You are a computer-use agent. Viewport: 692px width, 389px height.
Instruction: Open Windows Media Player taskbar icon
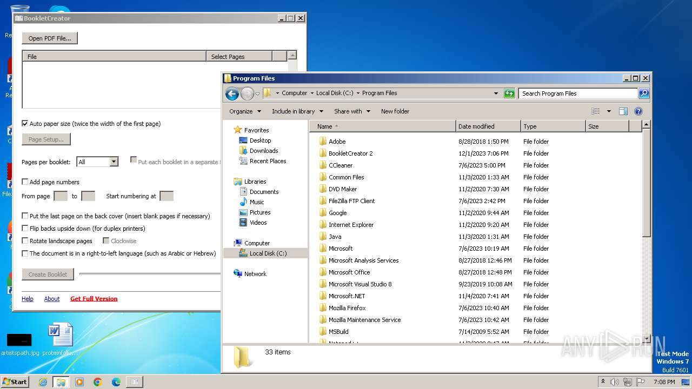79,382
